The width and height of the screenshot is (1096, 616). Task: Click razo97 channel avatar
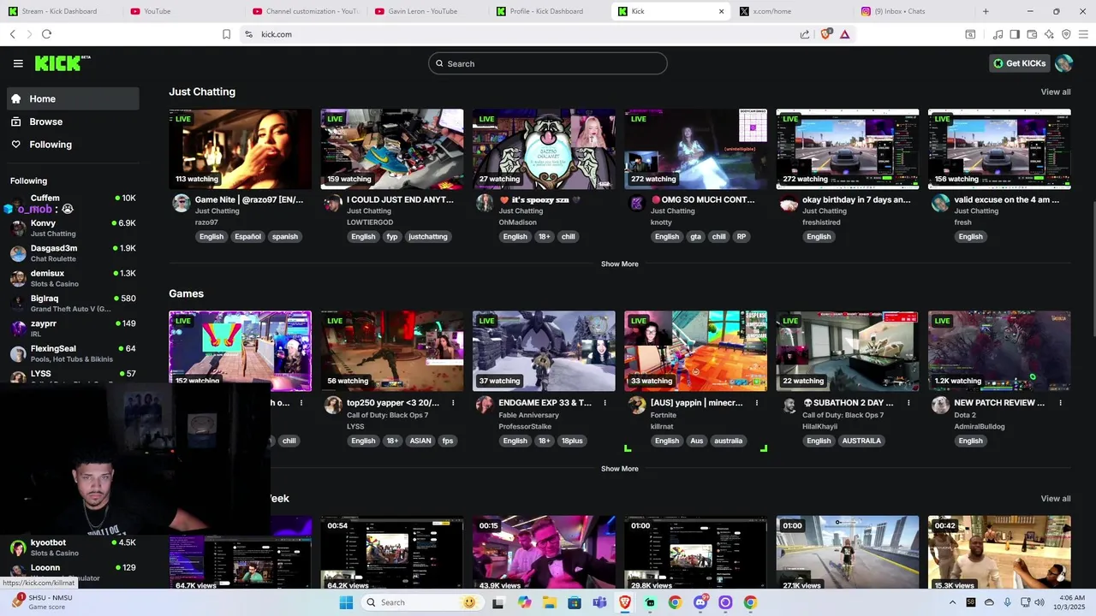181,203
